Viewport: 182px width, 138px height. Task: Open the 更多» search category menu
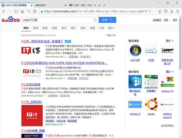click(111, 28)
